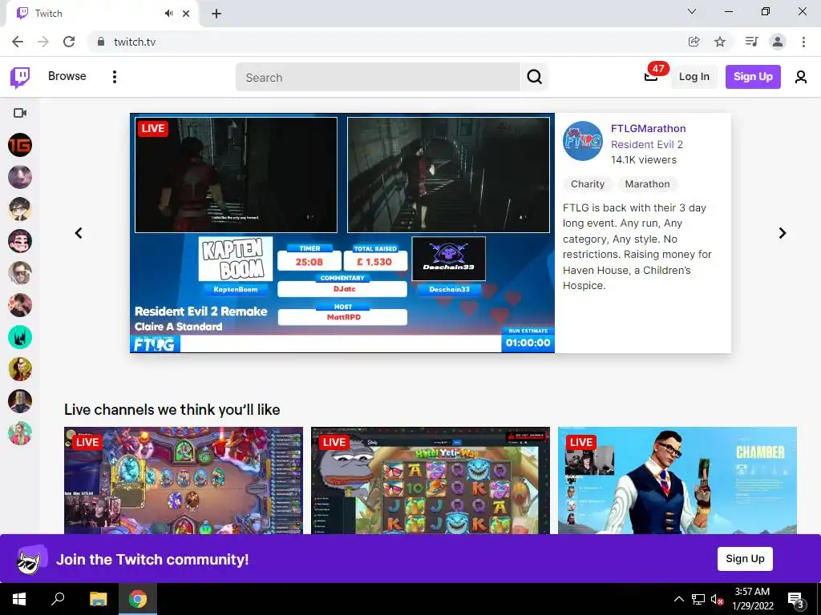
Task: Select the Marathon tag
Action: tap(647, 184)
